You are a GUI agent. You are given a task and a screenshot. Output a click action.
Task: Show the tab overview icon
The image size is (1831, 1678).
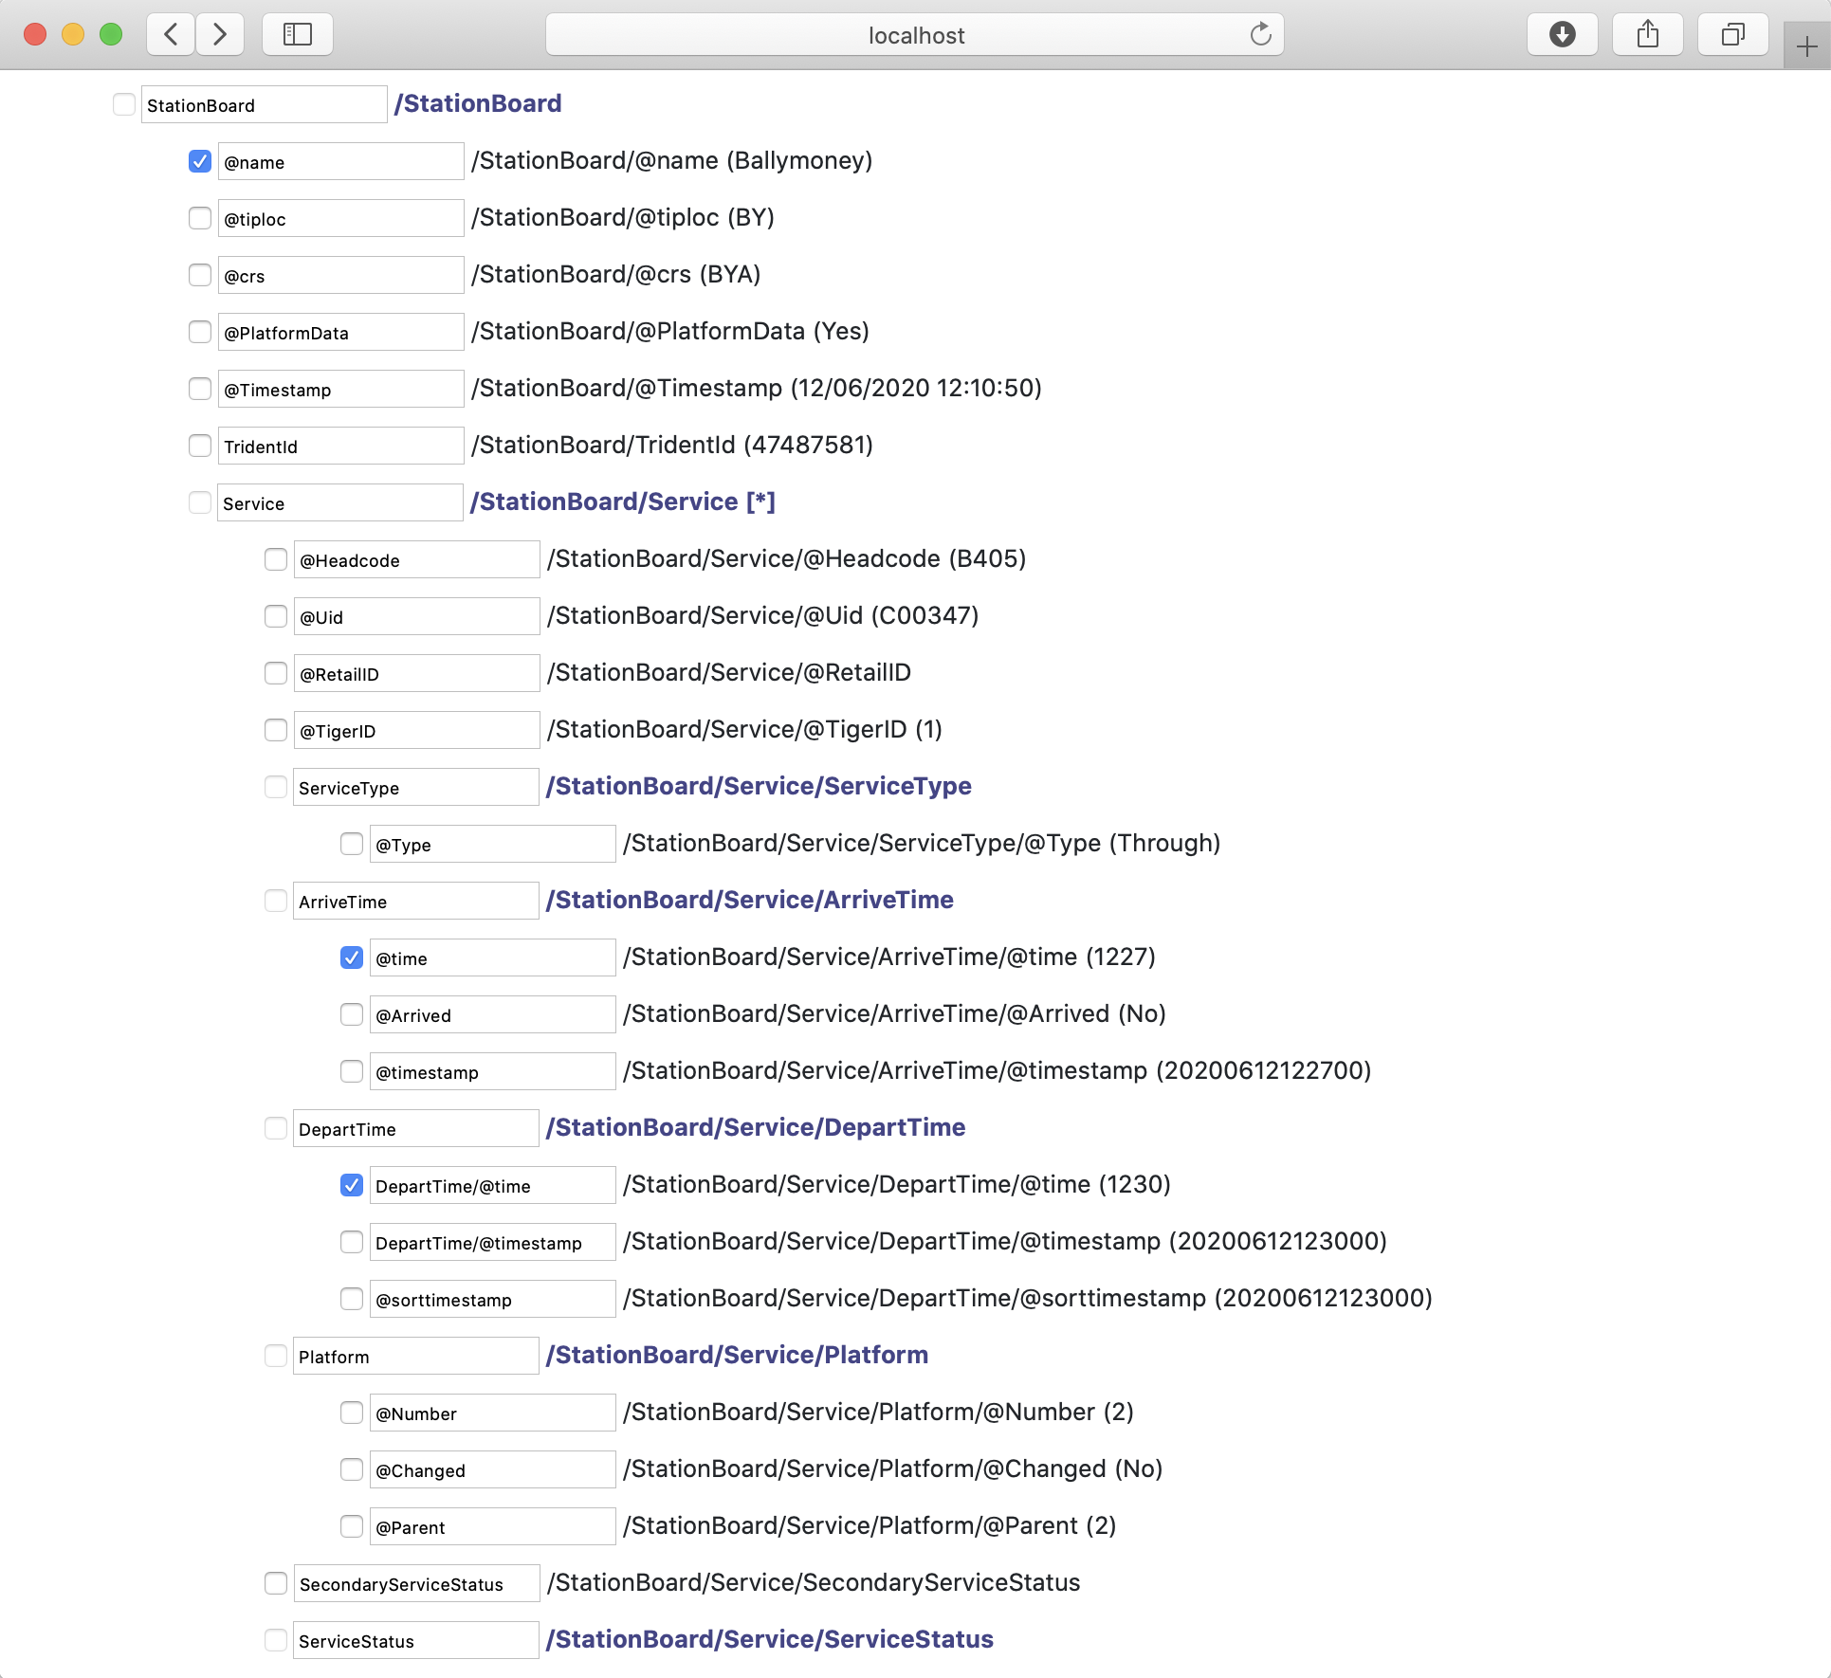pyautogui.click(x=1732, y=35)
